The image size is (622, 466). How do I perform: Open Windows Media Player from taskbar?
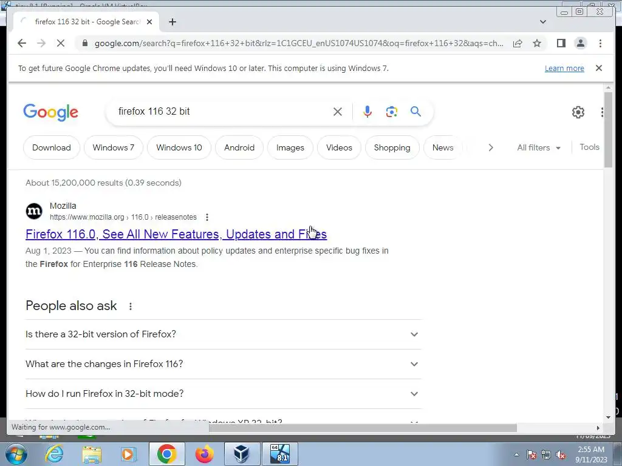(128, 454)
